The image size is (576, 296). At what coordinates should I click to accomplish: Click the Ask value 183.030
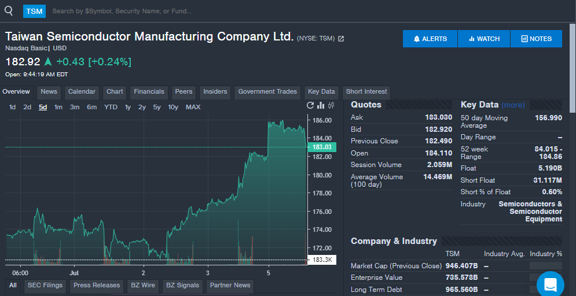[438, 117]
